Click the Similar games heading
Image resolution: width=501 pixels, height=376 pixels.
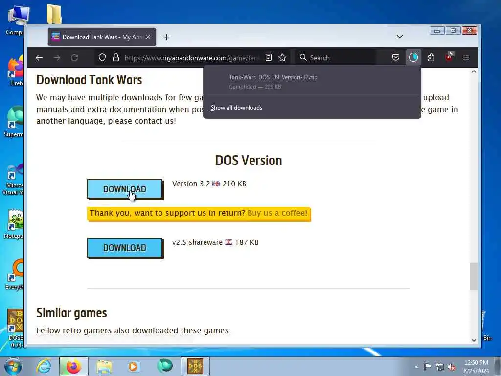point(71,313)
